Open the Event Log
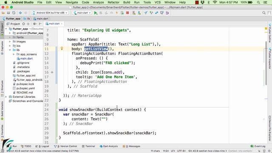The width and height of the screenshot is (272, 153). [258, 146]
